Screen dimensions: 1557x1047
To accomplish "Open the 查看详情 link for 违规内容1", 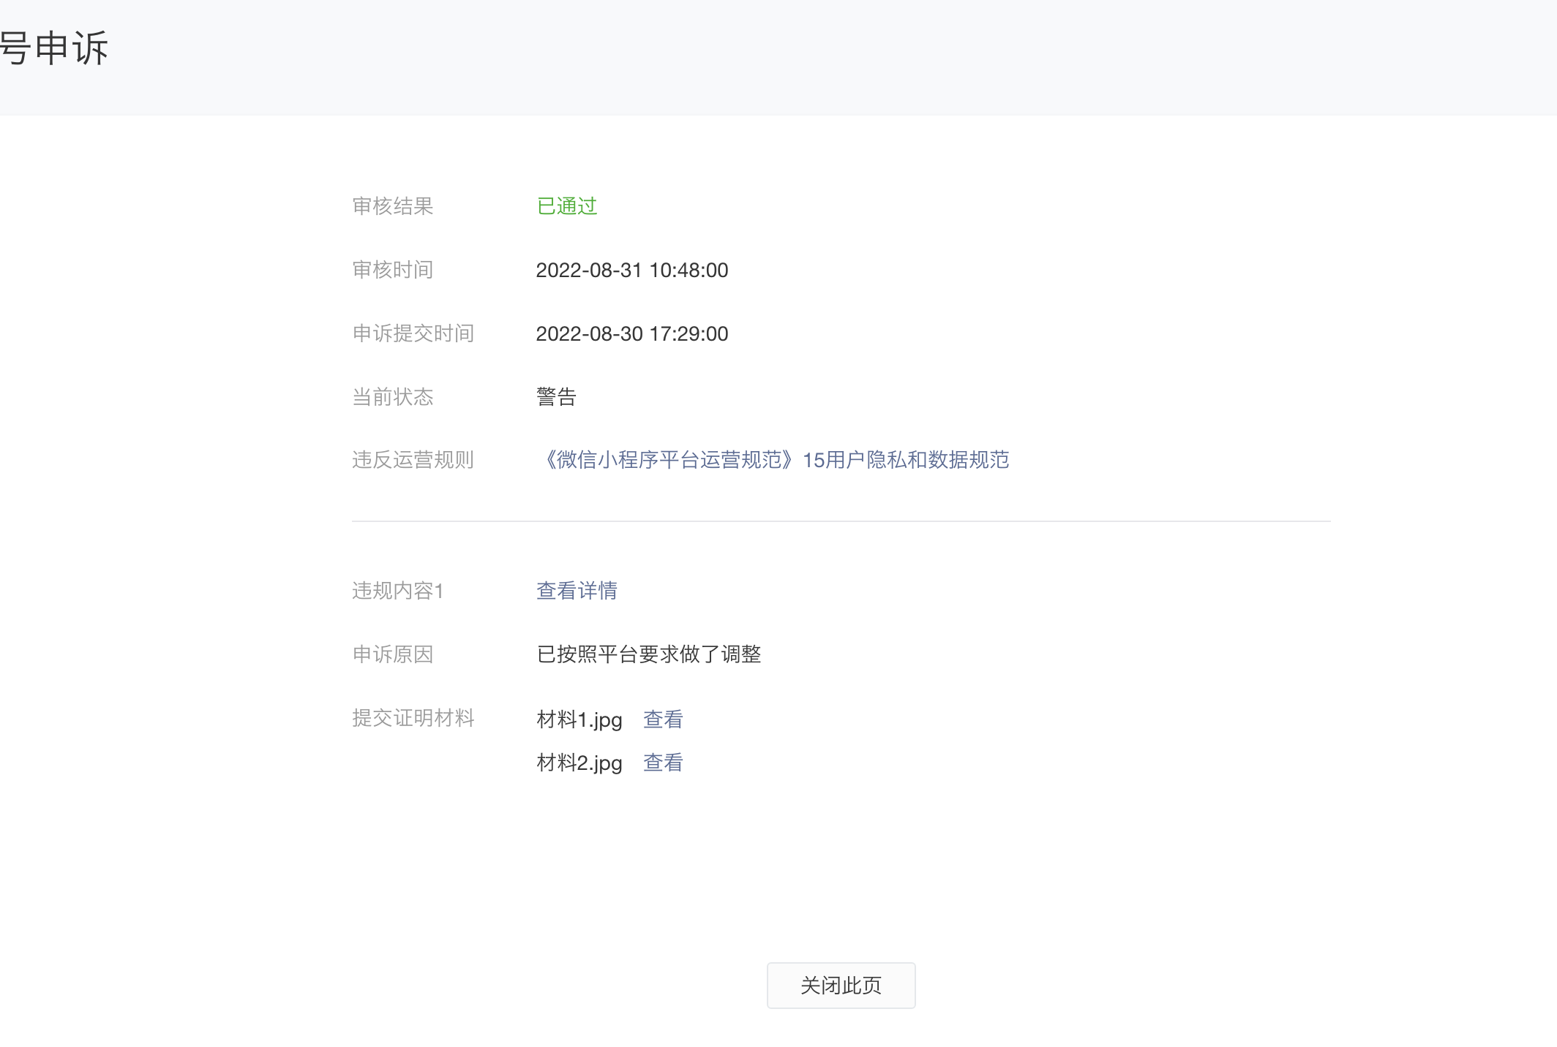I will pos(577,591).
